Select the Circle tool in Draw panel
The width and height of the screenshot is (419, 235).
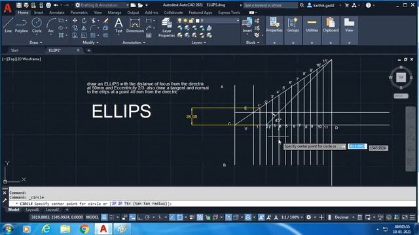pyautogui.click(x=37, y=25)
